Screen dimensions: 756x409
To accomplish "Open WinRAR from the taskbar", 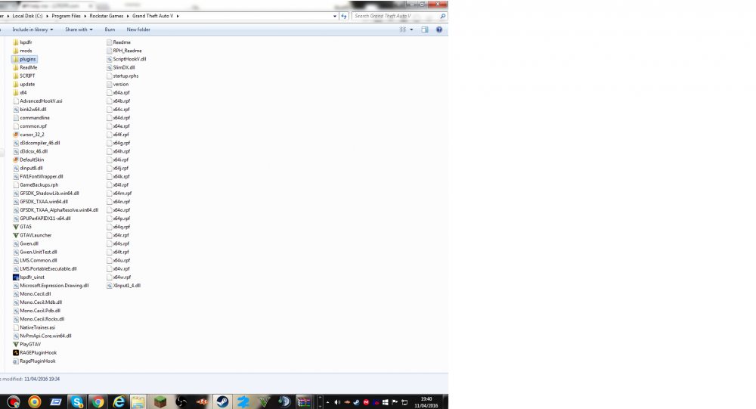I will 304,401.
